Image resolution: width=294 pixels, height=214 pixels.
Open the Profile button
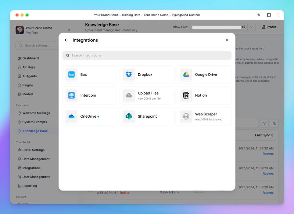click(269, 27)
